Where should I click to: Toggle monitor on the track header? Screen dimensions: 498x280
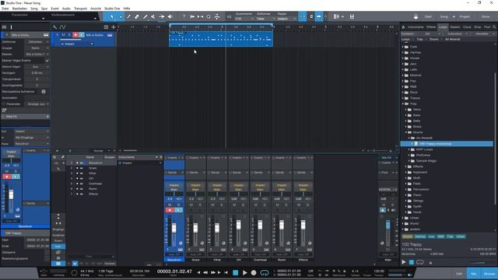82,35
